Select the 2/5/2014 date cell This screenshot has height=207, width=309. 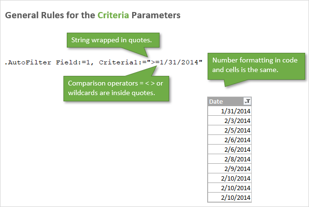230,130
